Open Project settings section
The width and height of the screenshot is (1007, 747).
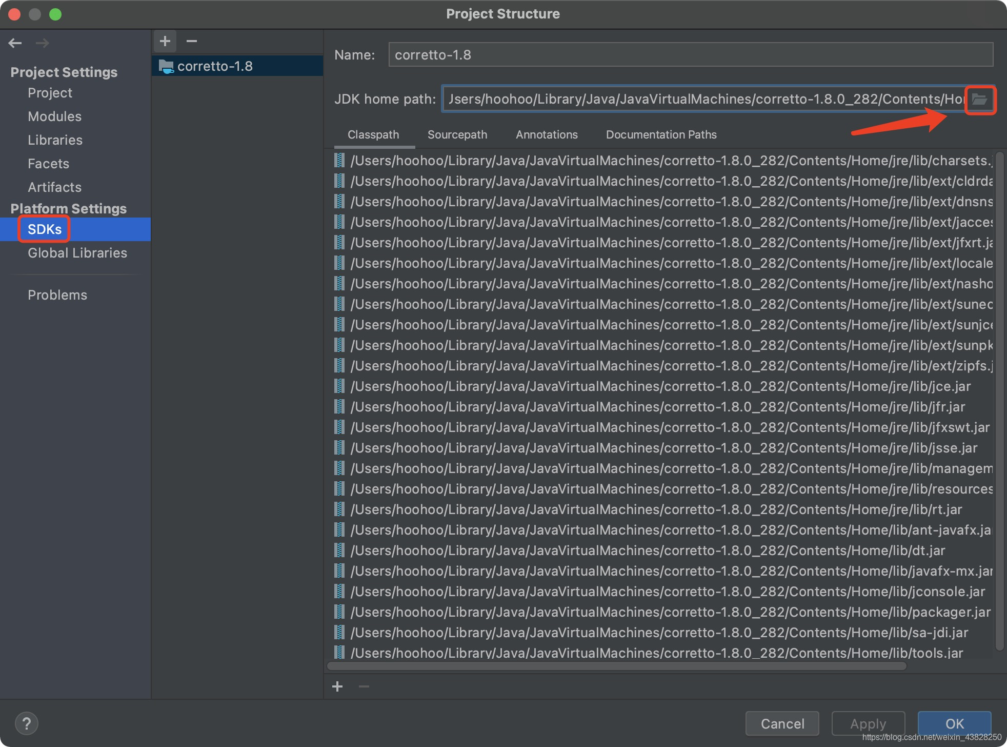click(x=50, y=93)
